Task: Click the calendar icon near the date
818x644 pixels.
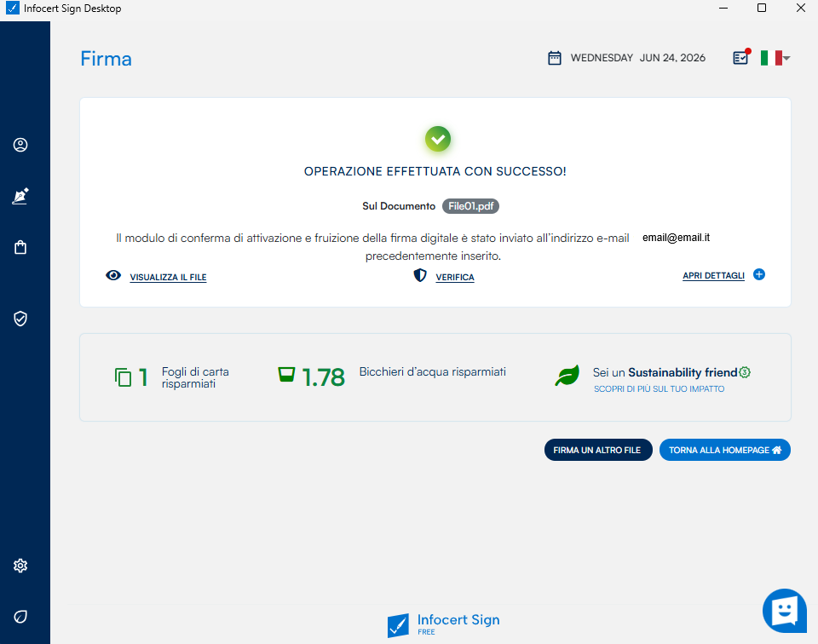Action: (555, 58)
